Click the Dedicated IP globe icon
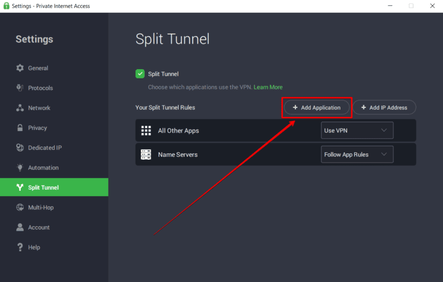The image size is (443, 282). 20,148
